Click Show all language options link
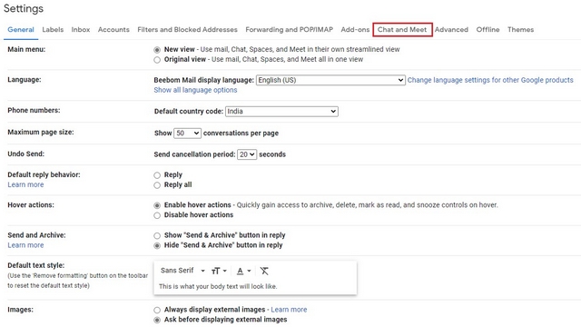 point(195,90)
